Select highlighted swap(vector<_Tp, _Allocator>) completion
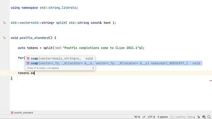This screenshot has width=212, height=119. 114,63
